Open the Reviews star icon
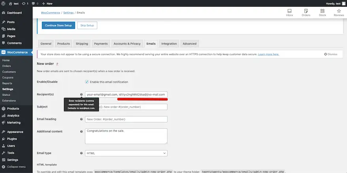The height and width of the screenshot is (173, 347). 339,12
